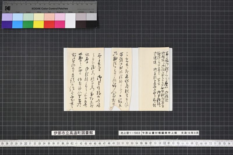Click the 'Magenta' label on the chart
Viewport: 233px width, 155px height.
click(x=60, y=12)
